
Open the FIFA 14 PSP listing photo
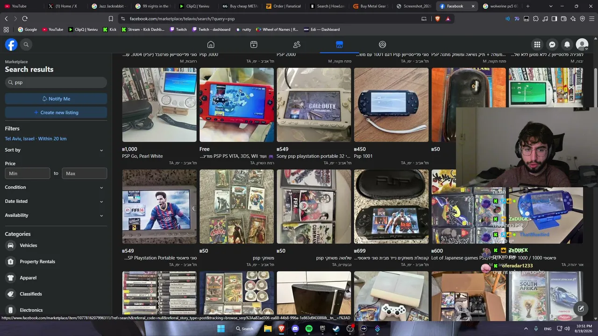159,206
